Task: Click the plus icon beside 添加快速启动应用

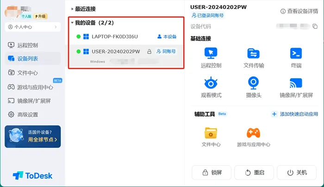Action: tap(274, 114)
